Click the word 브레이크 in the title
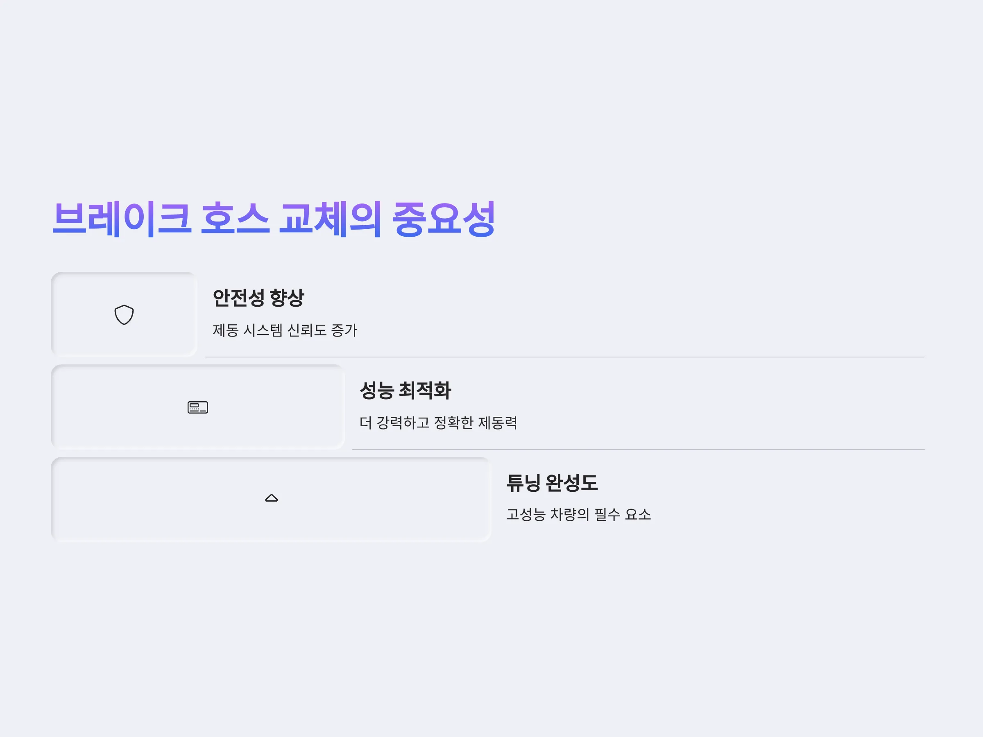Screen dimensions: 983x737 pyautogui.click(x=122, y=219)
